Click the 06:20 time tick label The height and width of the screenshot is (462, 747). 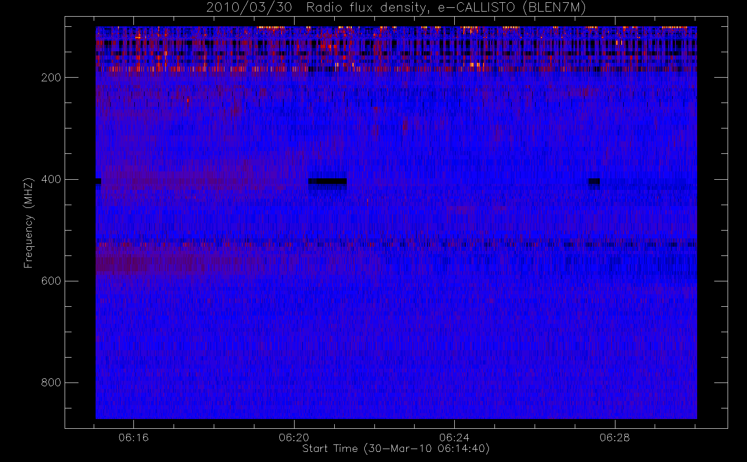(294, 438)
